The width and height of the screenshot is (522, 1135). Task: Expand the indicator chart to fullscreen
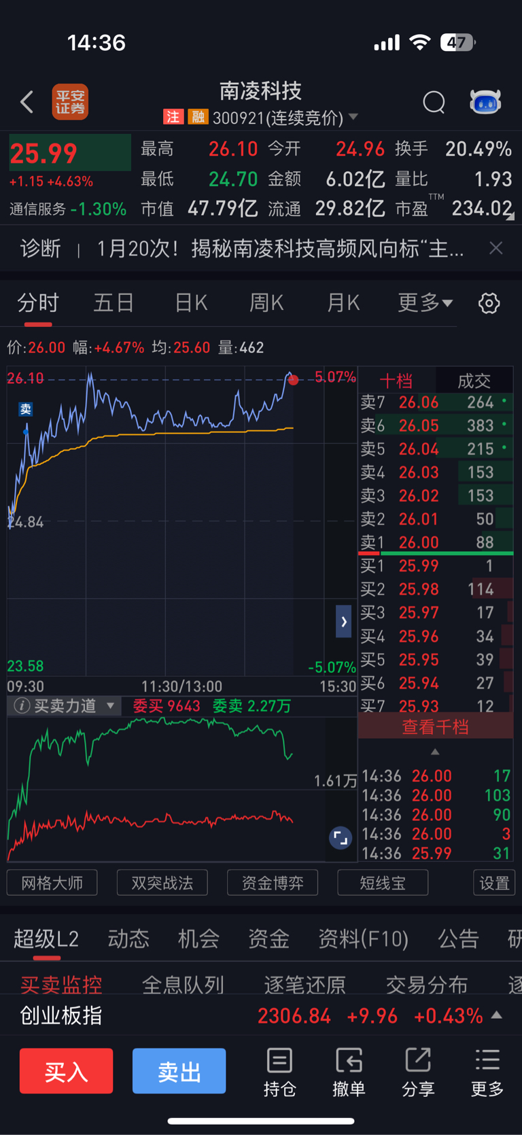point(341,838)
